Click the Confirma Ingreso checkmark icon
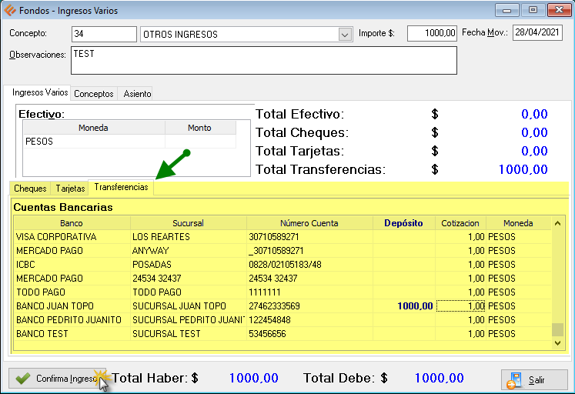This screenshot has width=575, height=394. tap(23, 379)
